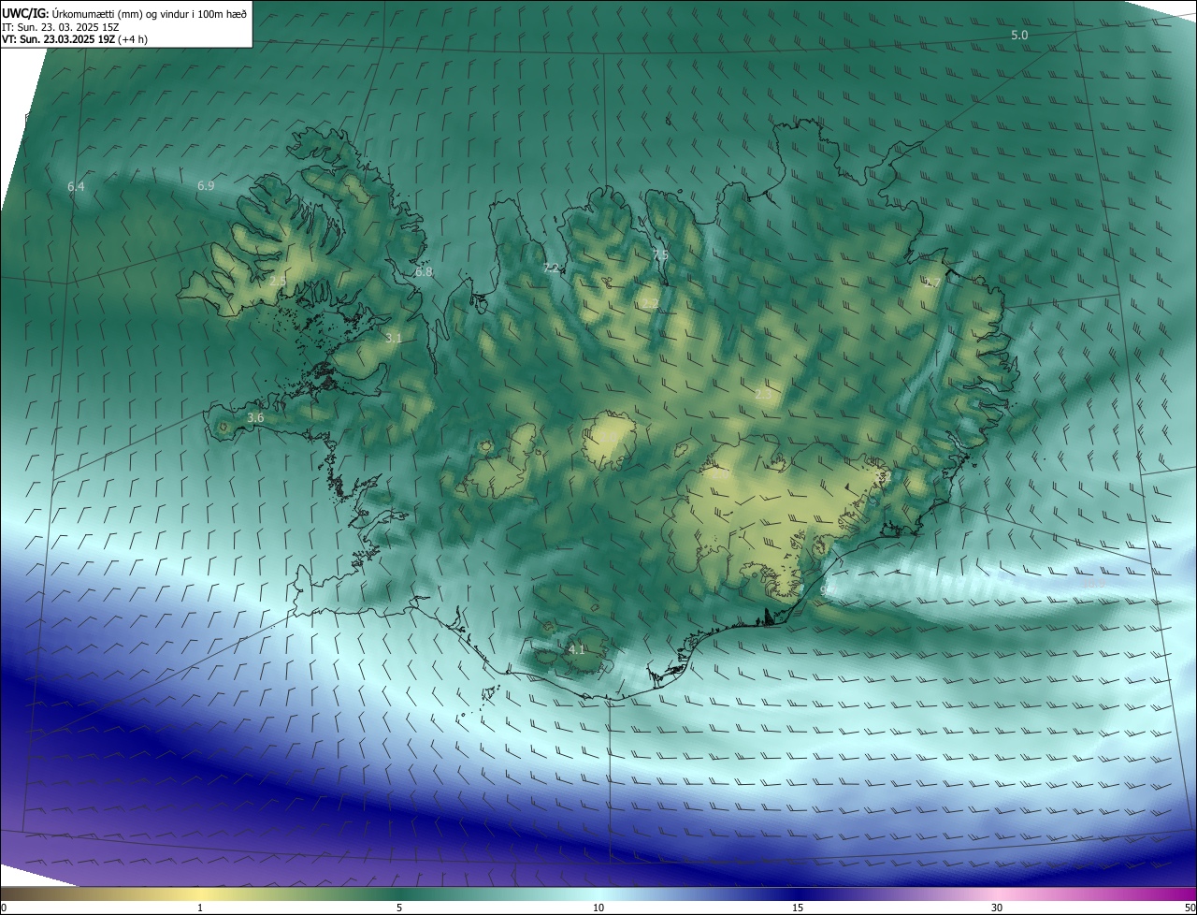Click the 2.7 value label on the map
Viewport: 1197px width, 915px height.
[x=932, y=283]
